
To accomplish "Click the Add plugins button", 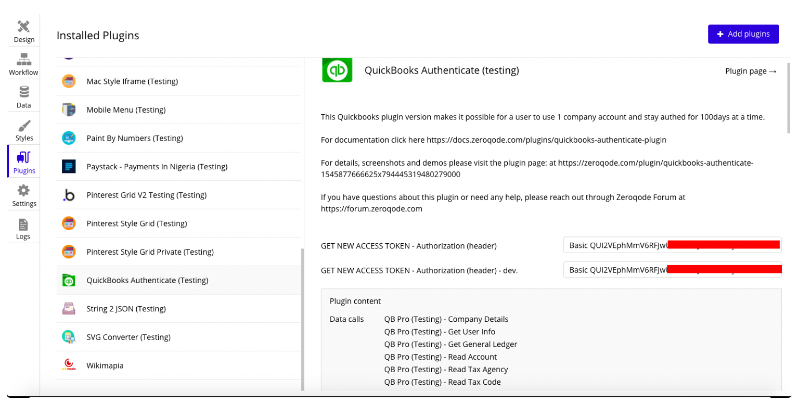I will pos(743,34).
